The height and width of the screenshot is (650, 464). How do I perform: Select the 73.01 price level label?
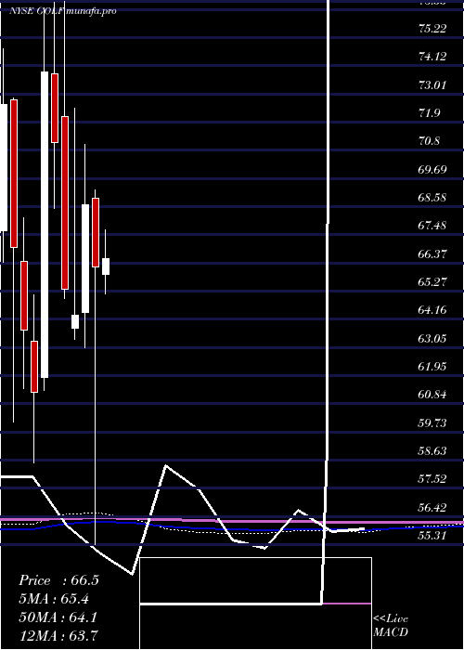[x=433, y=85]
